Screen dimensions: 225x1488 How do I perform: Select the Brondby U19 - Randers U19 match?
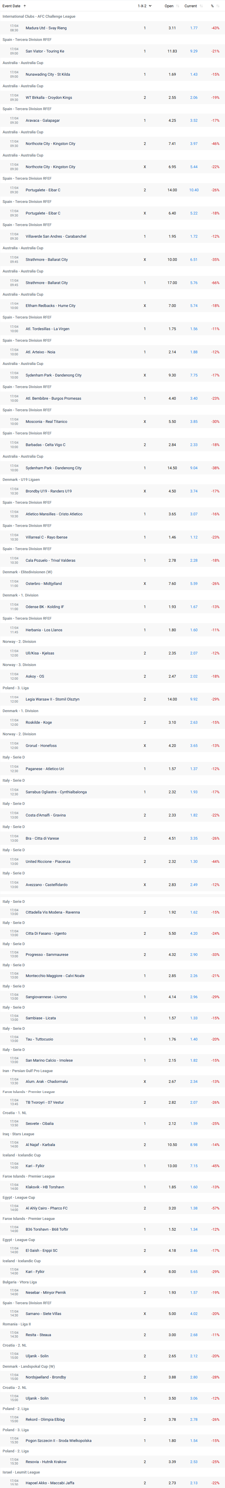(48, 491)
